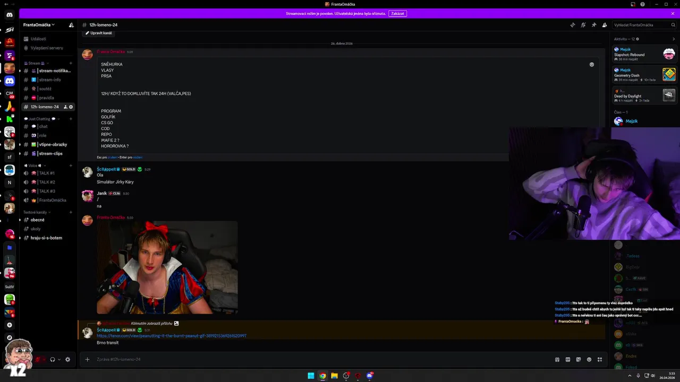Select the vtipne-obrazky channel
Viewport: 680px width, 382px height.
pyautogui.click(x=49, y=144)
